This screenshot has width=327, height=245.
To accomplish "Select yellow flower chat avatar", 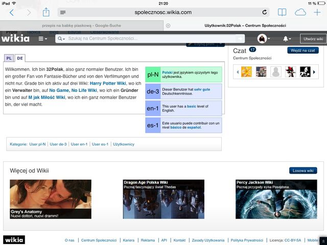I will [x=246, y=72].
